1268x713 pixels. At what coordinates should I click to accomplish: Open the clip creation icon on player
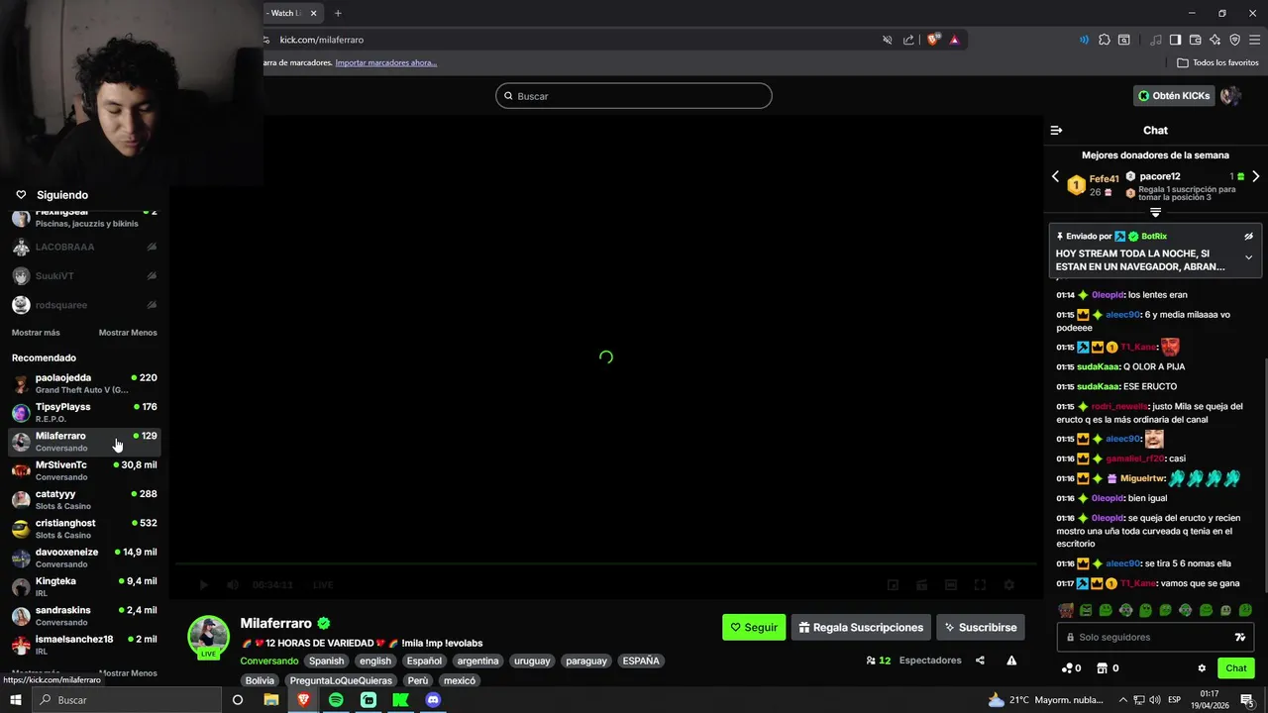point(921,585)
